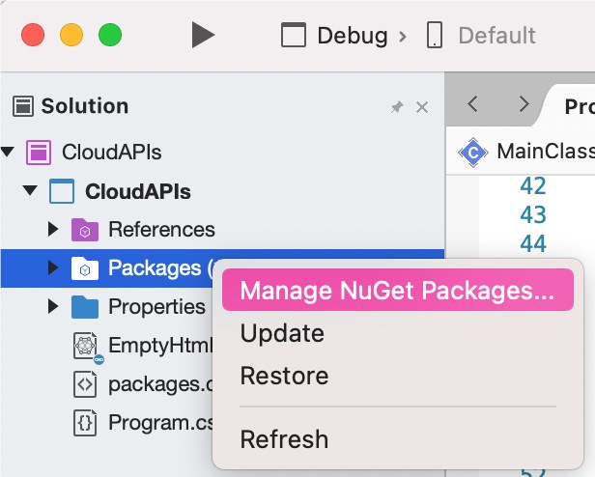The height and width of the screenshot is (477, 595).
Task: Click the blue Properties folder icon
Action: pyautogui.click(x=85, y=307)
